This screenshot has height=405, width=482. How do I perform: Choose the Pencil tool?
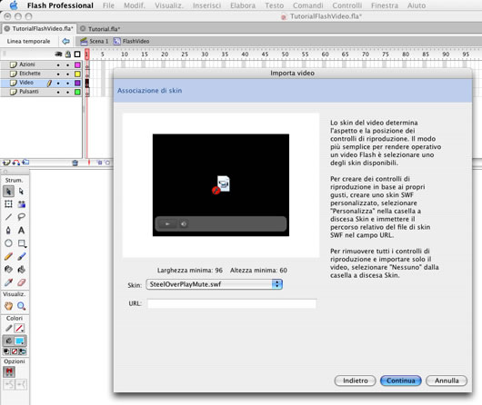pyautogui.click(x=8, y=256)
